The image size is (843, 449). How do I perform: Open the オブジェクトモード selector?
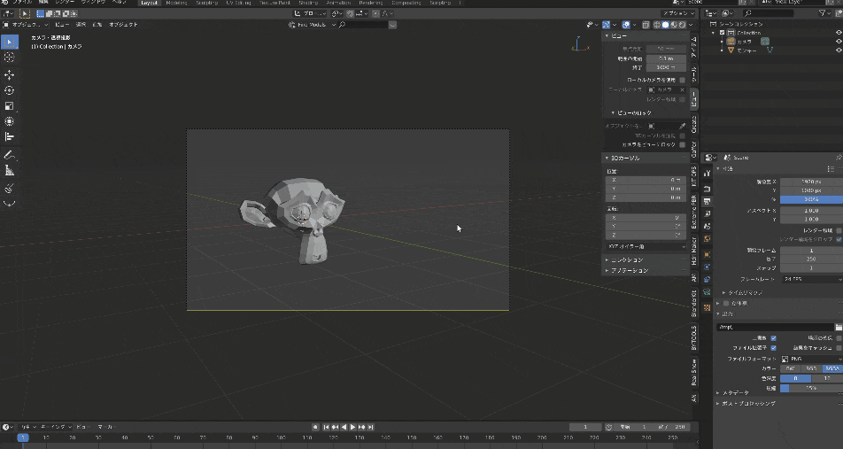(26, 25)
